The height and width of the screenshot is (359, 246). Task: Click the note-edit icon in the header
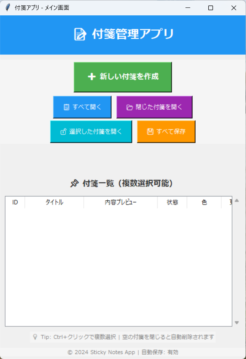[x=80, y=35]
